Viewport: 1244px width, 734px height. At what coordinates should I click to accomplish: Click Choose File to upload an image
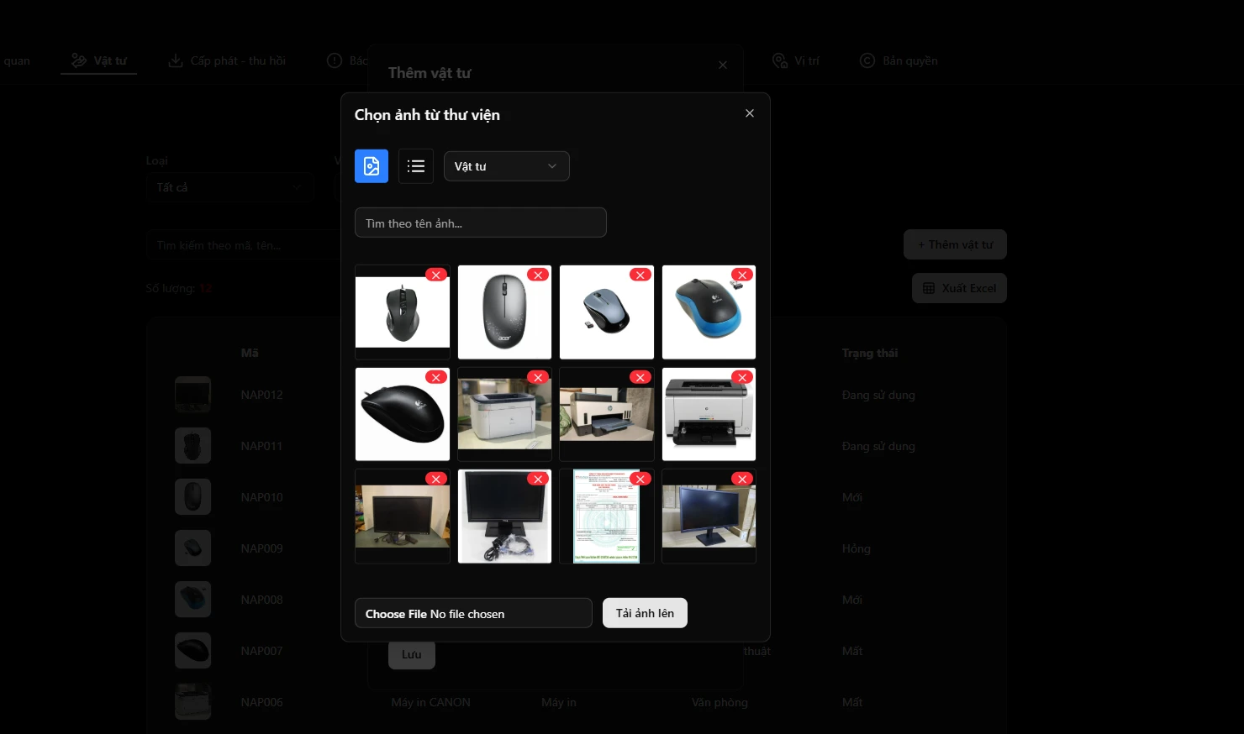(395, 613)
